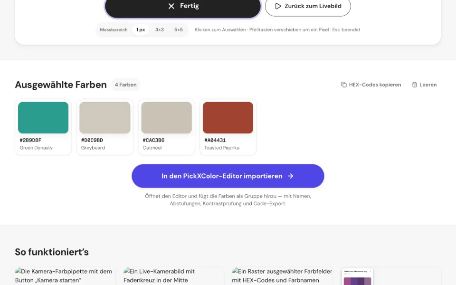Click the play icon in Zurück zum Livebild
The image size is (456, 285).
pyautogui.click(x=278, y=6)
